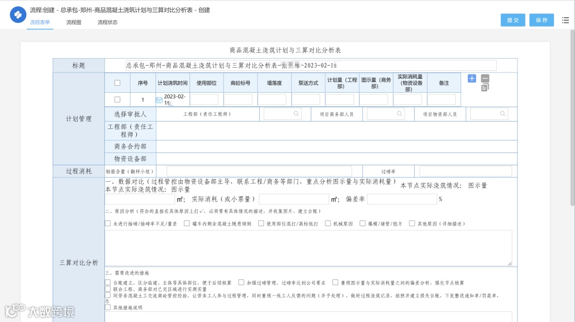Open the list menu icon at top right
This screenshot has height=322, width=575.
click(565, 20)
